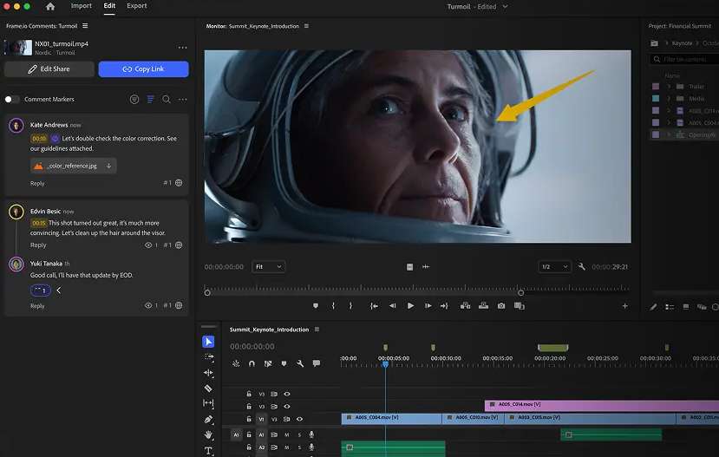Play the program monitor
The width and height of the screenshot is (719, 457).
click(x=410, y=306)
